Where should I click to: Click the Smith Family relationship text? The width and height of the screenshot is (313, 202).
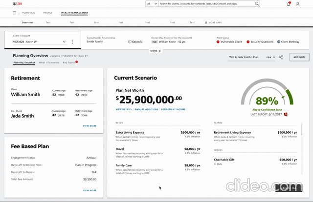[95, 41]
